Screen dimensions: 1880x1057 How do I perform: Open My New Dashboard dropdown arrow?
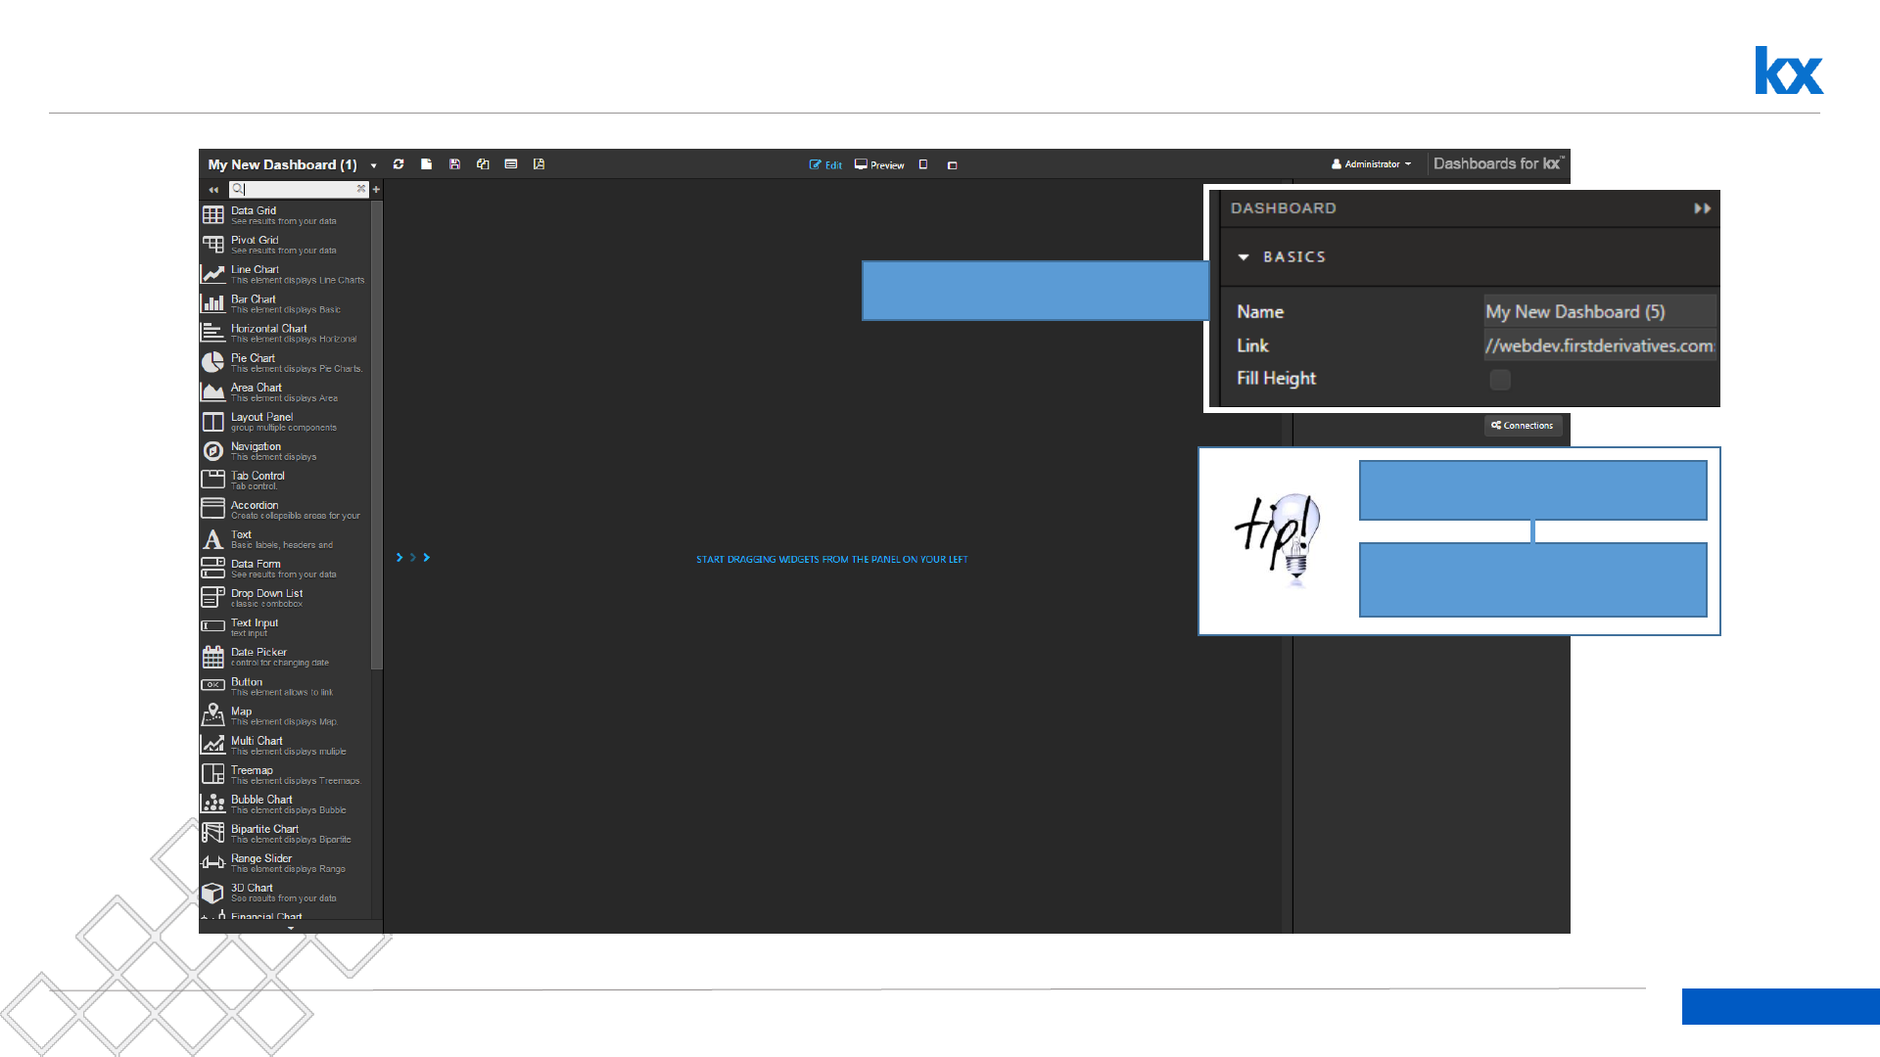click(x=373, y=165)
